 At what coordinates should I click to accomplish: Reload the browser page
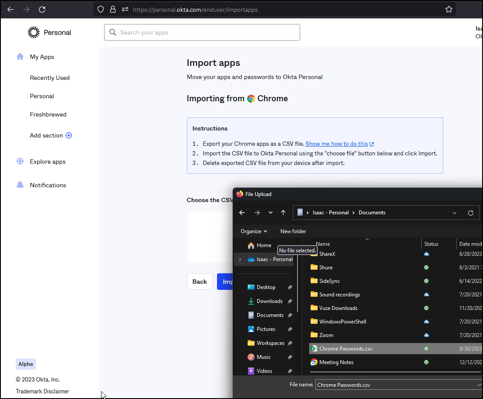[42, 10]
